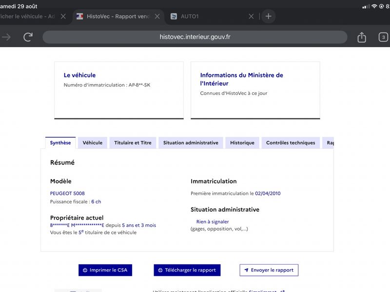Click the 'samedi 29 août' date in status bar
Screen dimensions: 390x292
coord(19,6)
